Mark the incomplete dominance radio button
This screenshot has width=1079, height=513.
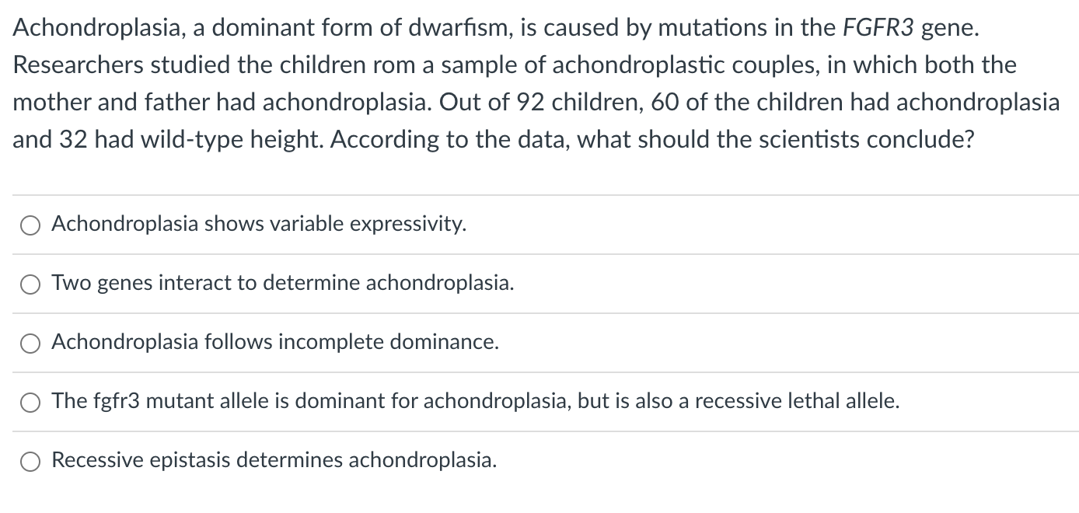point(31,344)
